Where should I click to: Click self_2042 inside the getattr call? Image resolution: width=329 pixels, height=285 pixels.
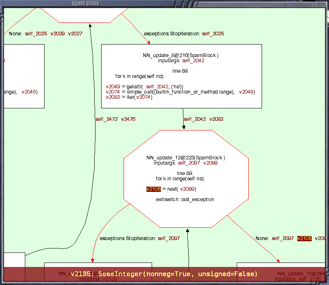point(157,87)
